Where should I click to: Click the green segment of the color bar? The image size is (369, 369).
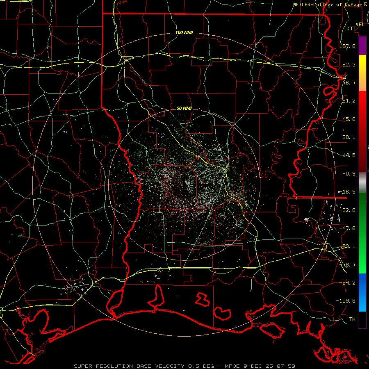tap(362, 233)
